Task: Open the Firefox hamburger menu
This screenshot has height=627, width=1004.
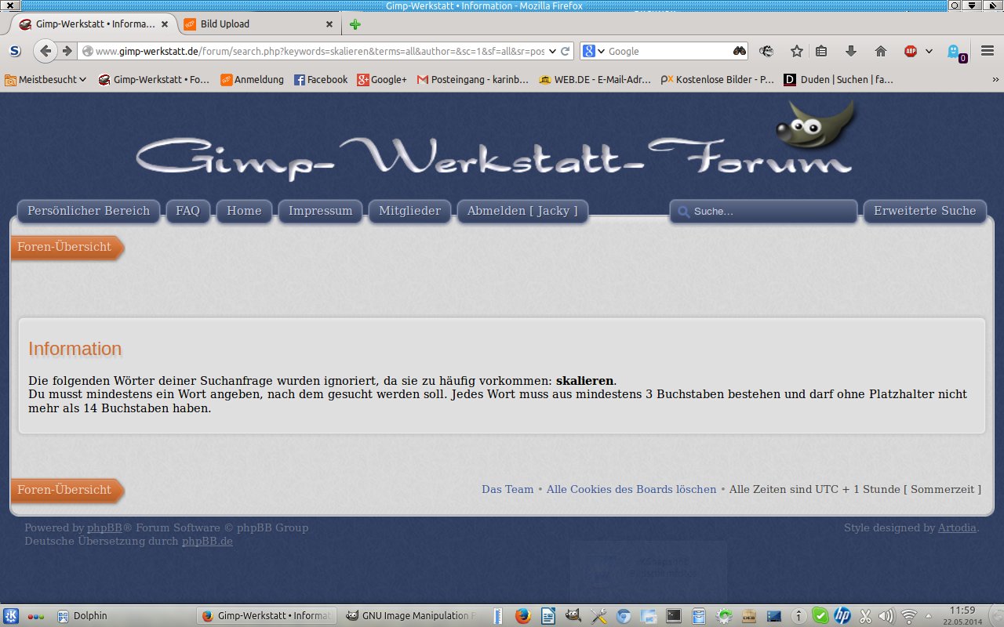Action: tap(988, 51)
